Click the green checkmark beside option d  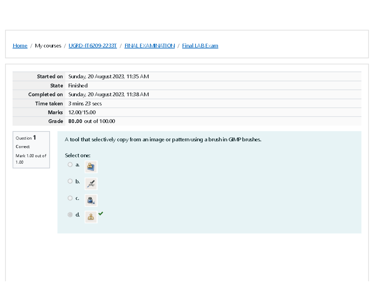point(100,214)
